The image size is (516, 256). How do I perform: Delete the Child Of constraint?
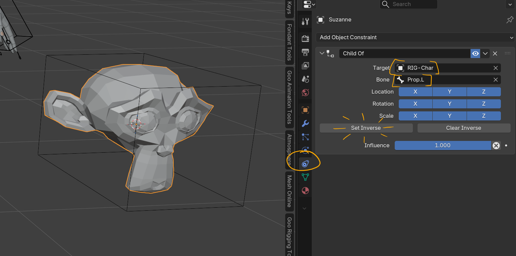point(495,53)
